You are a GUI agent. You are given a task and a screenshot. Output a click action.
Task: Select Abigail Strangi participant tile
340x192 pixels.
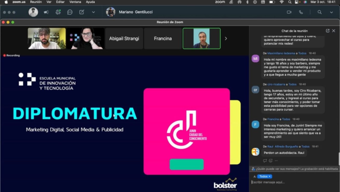124,39
